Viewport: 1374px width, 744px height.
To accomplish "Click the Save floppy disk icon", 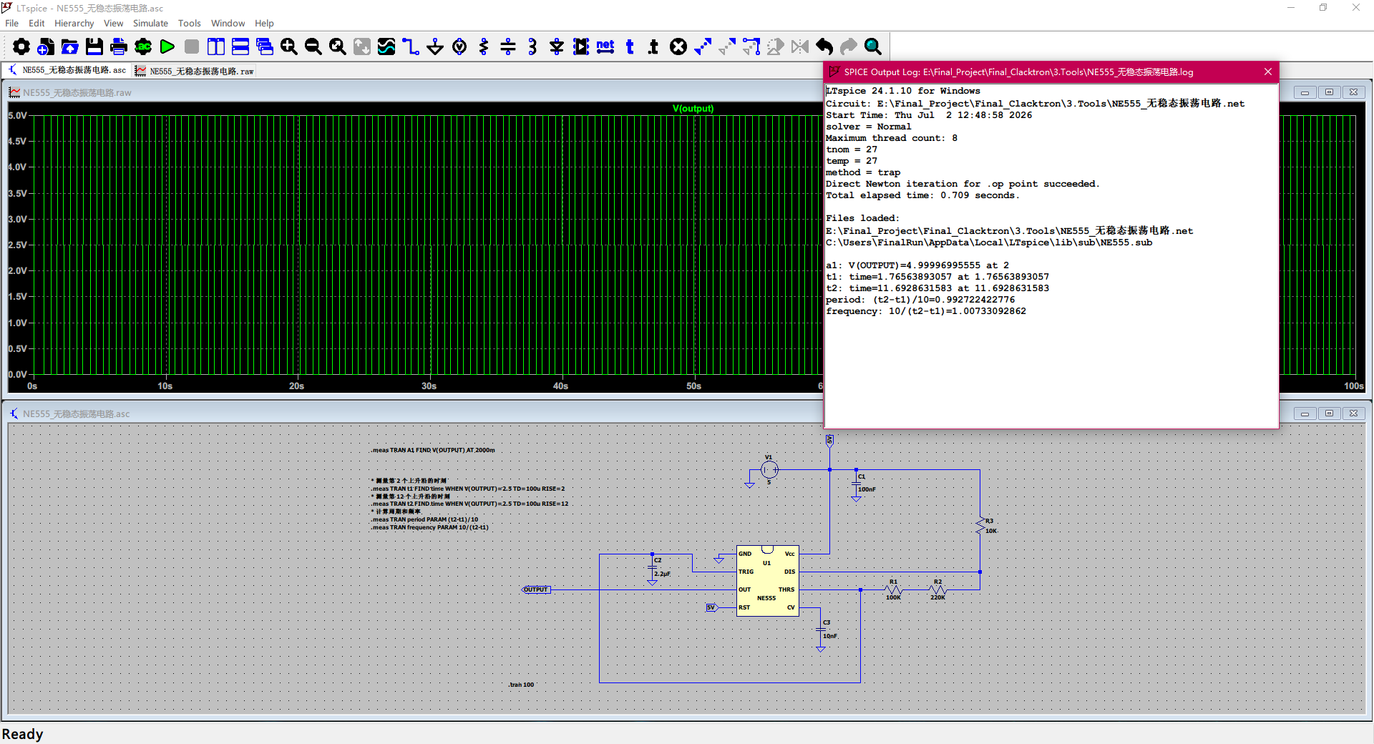I will [94, 47].
